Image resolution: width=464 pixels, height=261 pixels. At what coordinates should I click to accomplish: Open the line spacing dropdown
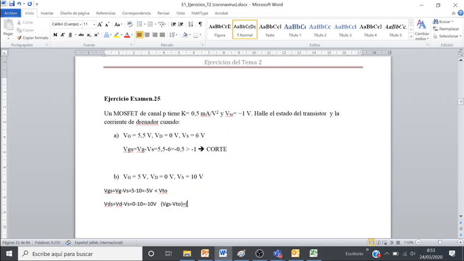tap(173, 35)
